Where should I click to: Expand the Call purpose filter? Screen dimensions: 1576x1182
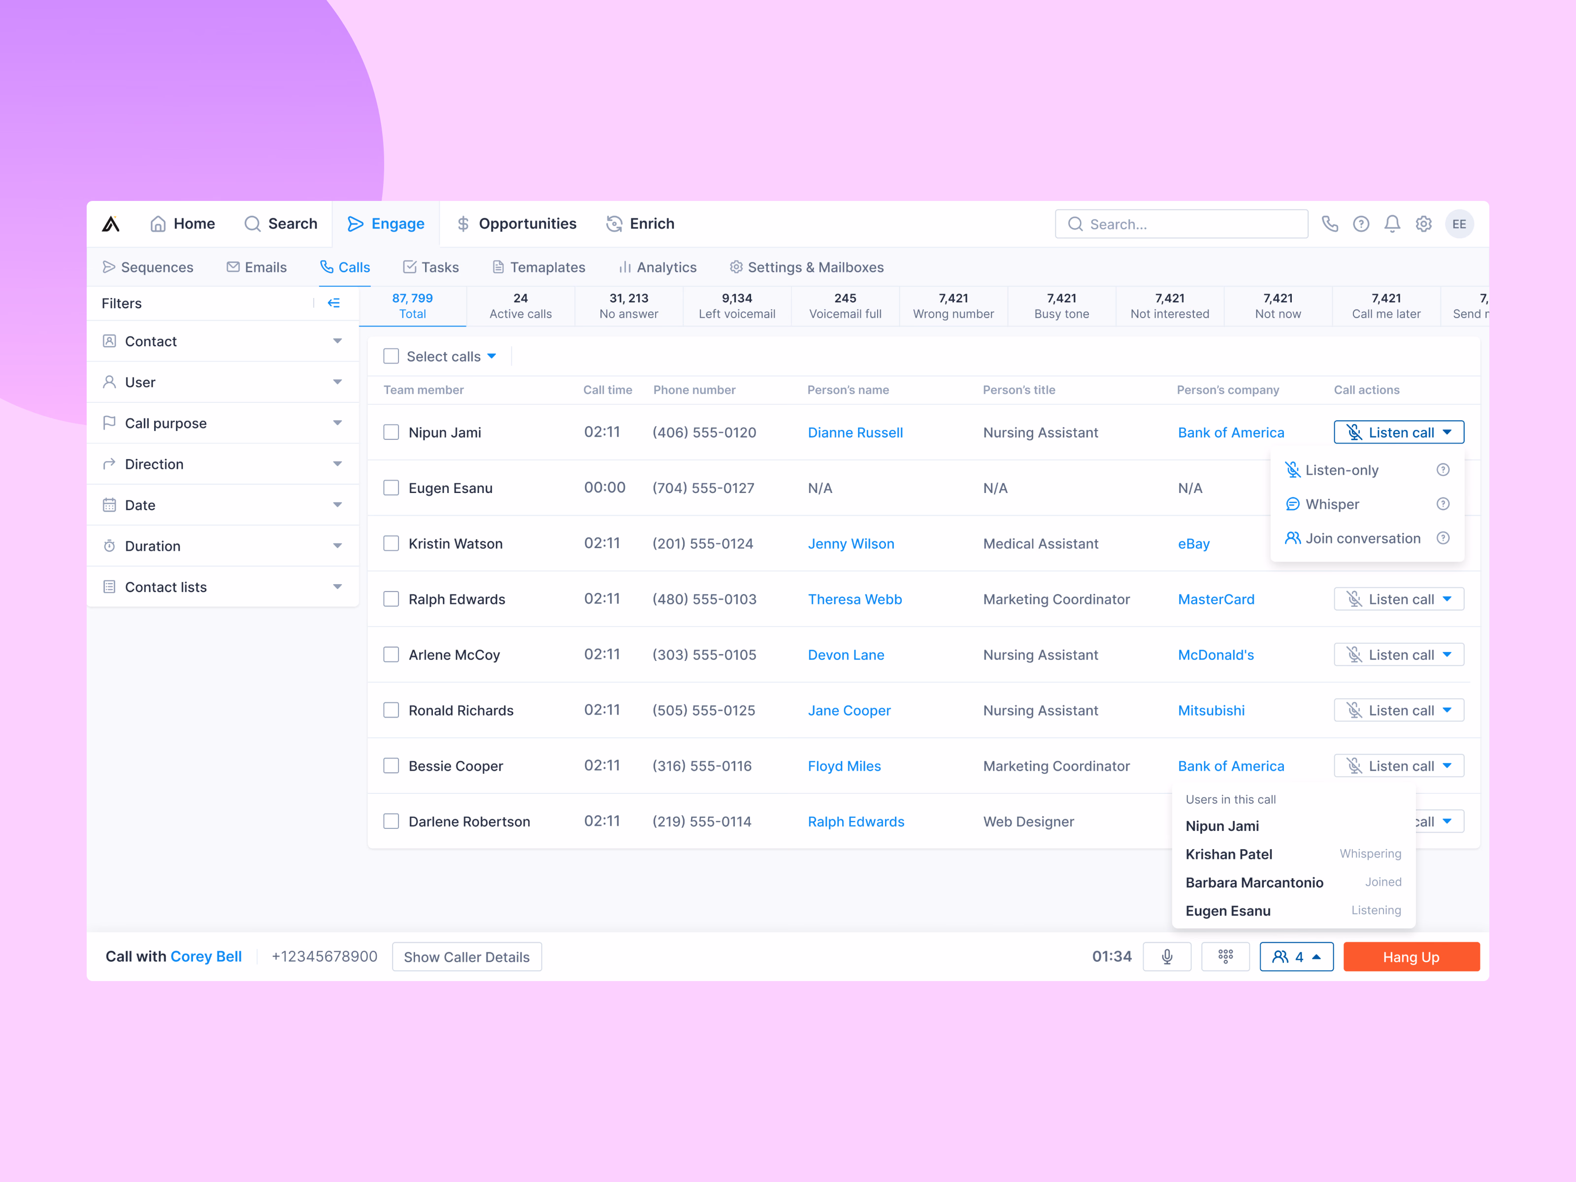223,423
